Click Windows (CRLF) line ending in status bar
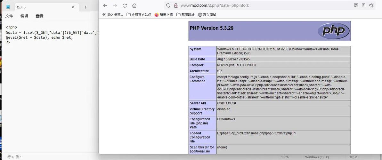 [317, 157]
